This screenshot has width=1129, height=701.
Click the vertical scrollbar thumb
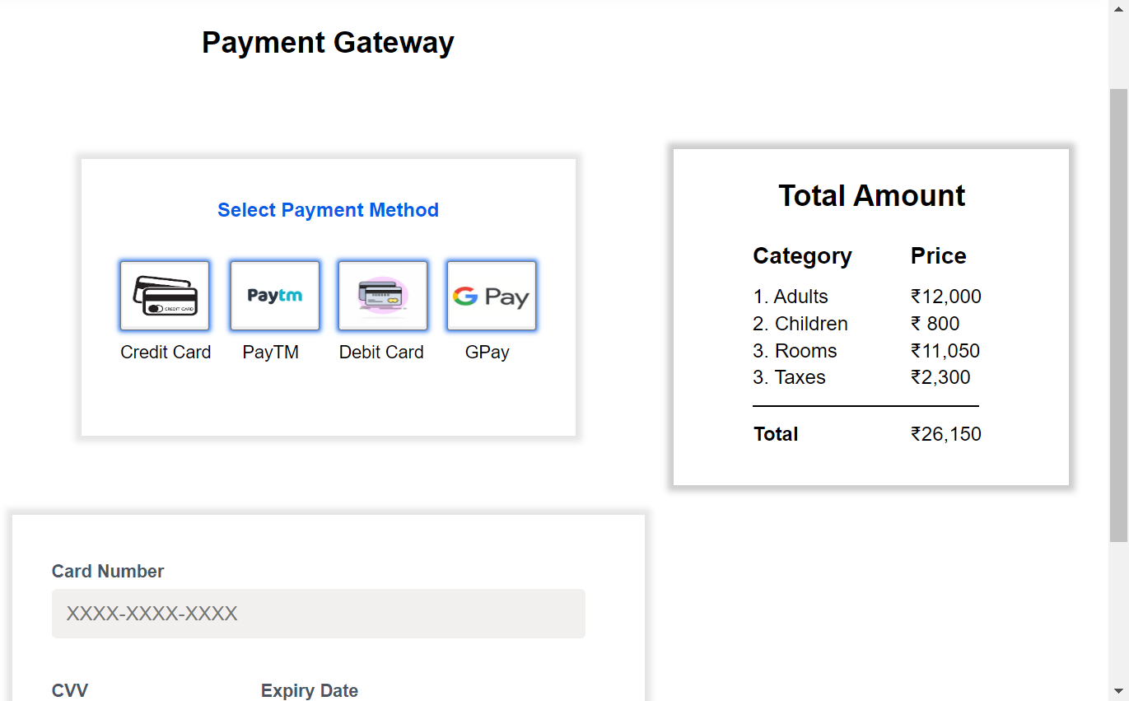pyautogui.click(x=1118, y=315)
